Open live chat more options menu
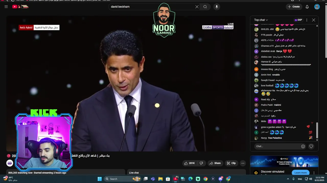The image size is (327, 183). tap(307, 20)
